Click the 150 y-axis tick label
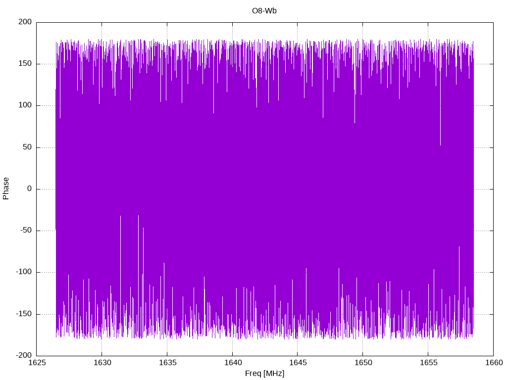This screenshot has height=380, width=507. (25, 64)
